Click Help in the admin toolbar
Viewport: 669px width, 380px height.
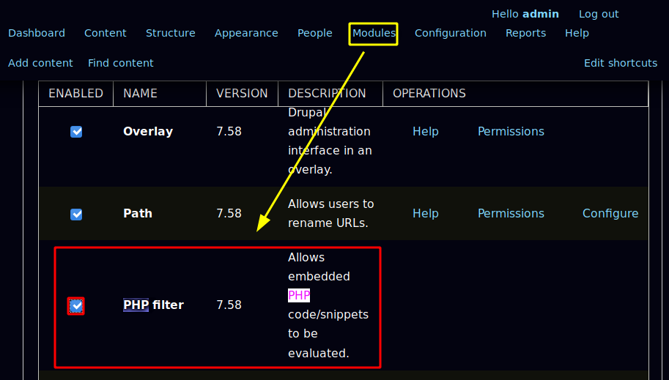tap(577, 33)
